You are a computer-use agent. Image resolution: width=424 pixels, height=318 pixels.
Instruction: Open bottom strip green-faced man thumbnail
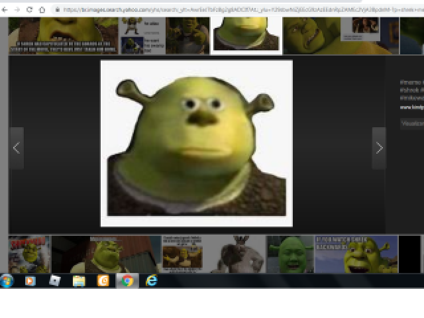290,254
